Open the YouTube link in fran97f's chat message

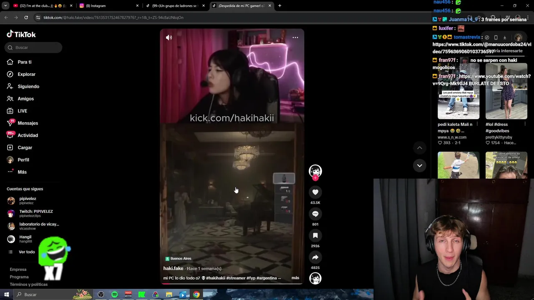[x=482, y=80]
